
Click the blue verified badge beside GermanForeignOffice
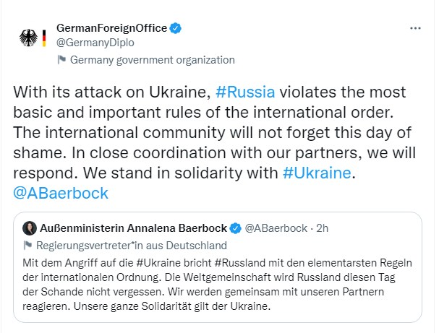(x=175, y=29)
